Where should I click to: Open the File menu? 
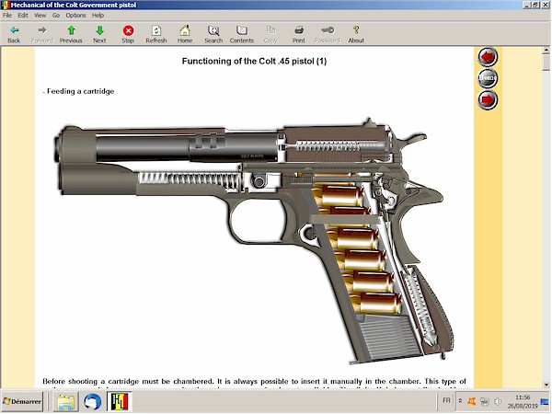click(x=7, y=15)
